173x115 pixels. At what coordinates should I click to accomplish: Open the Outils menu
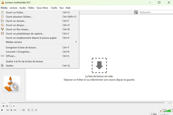point(54,8)
